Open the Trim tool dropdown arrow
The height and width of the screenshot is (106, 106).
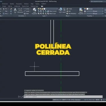[8, 9]
